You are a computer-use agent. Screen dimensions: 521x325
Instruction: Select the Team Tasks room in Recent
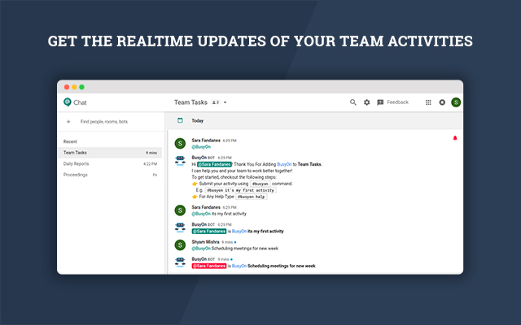(x=110, y=153)
